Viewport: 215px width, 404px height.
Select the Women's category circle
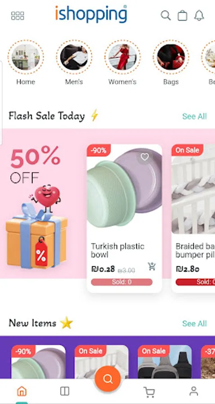tap(122, 57)
